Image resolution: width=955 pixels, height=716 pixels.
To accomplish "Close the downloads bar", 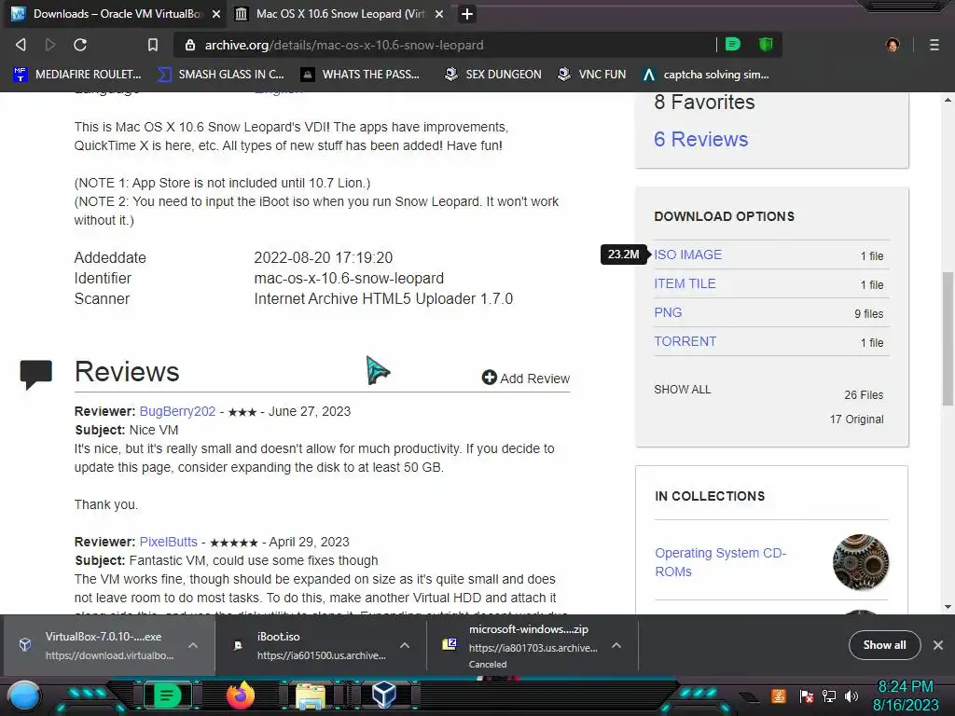I will click(938, 645).
